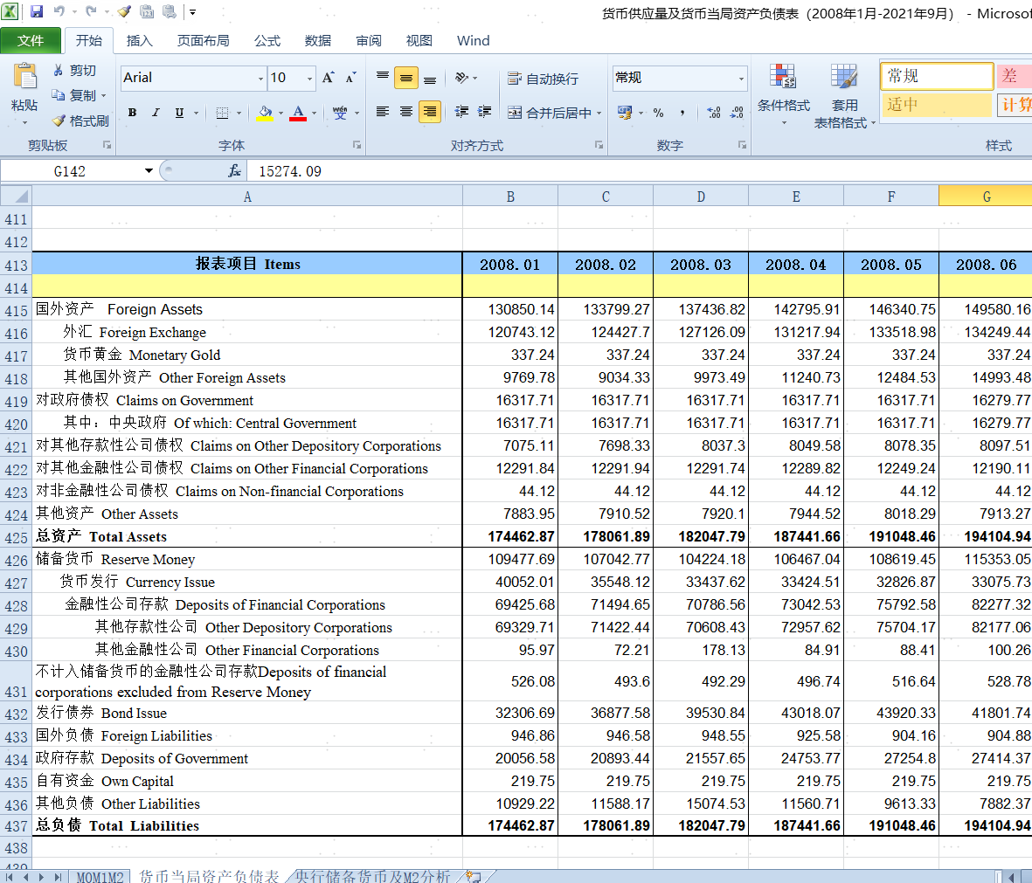Click the insert function fx icon

(x=234, y=171)
